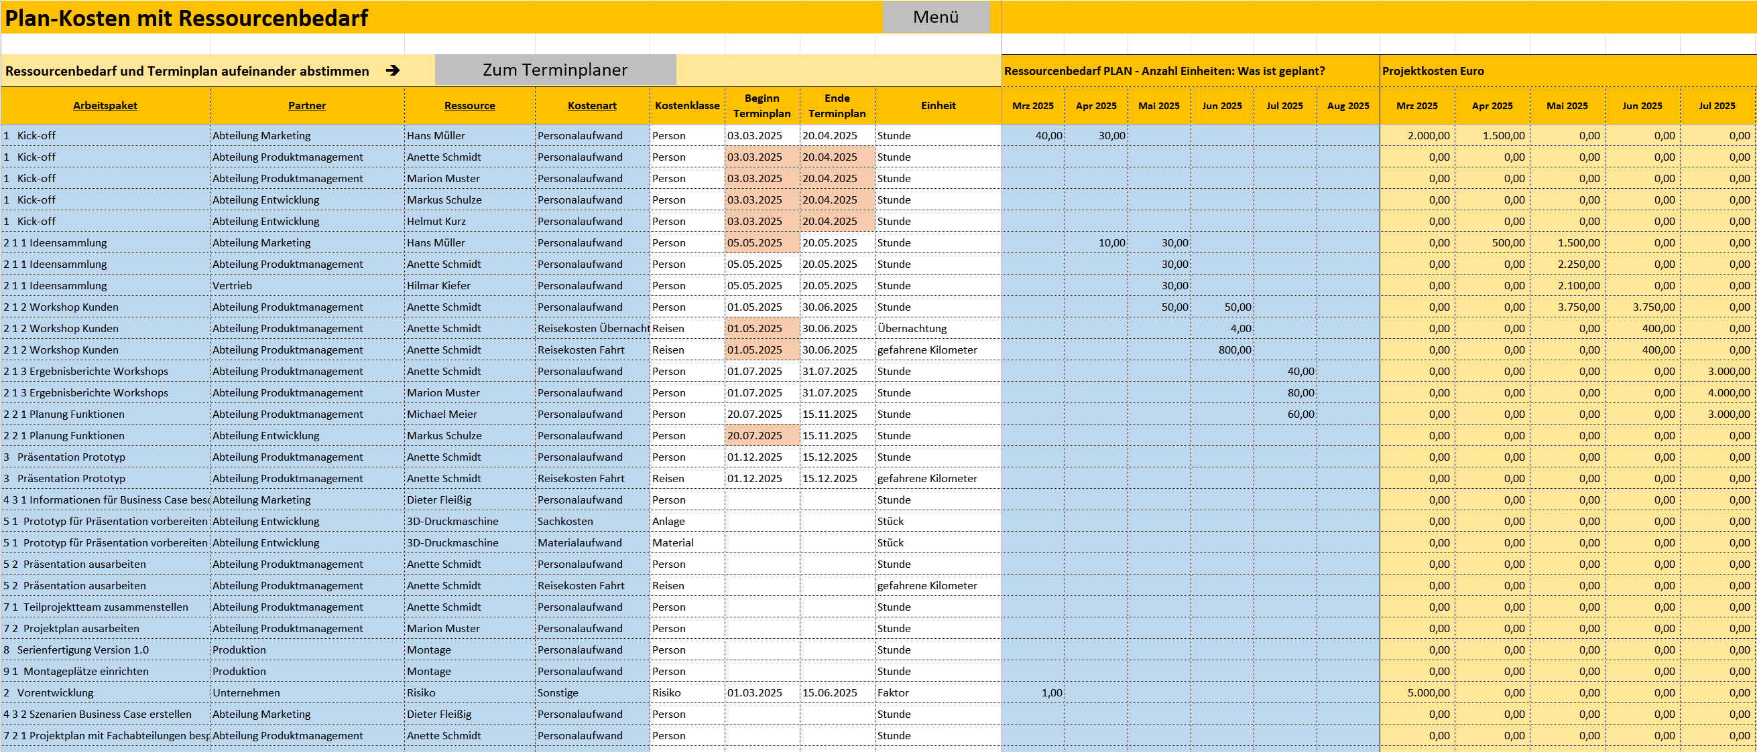Select Plan-Kosten mit Ressourcenbedarf title

[186, 17]
